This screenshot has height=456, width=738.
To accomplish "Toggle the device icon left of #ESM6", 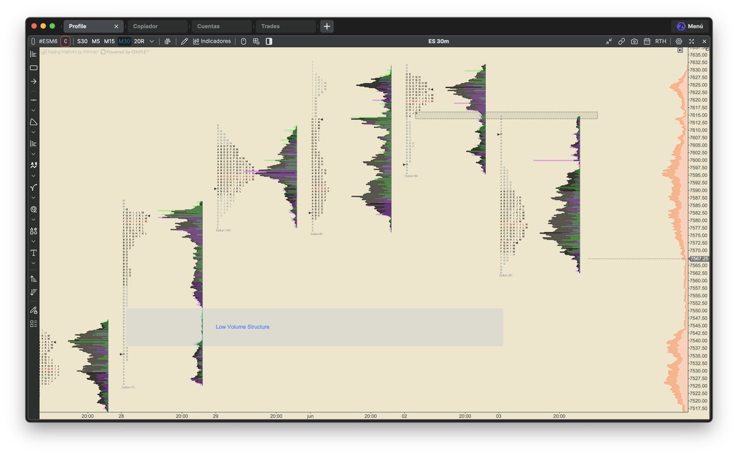I will tap(33, 41).
